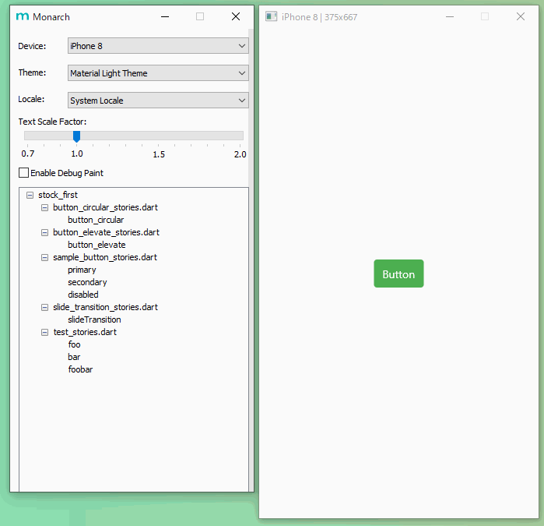Collapse the button_circular_stories.dart node
Screen dimensions: 544x526
(x=45, y=208)
